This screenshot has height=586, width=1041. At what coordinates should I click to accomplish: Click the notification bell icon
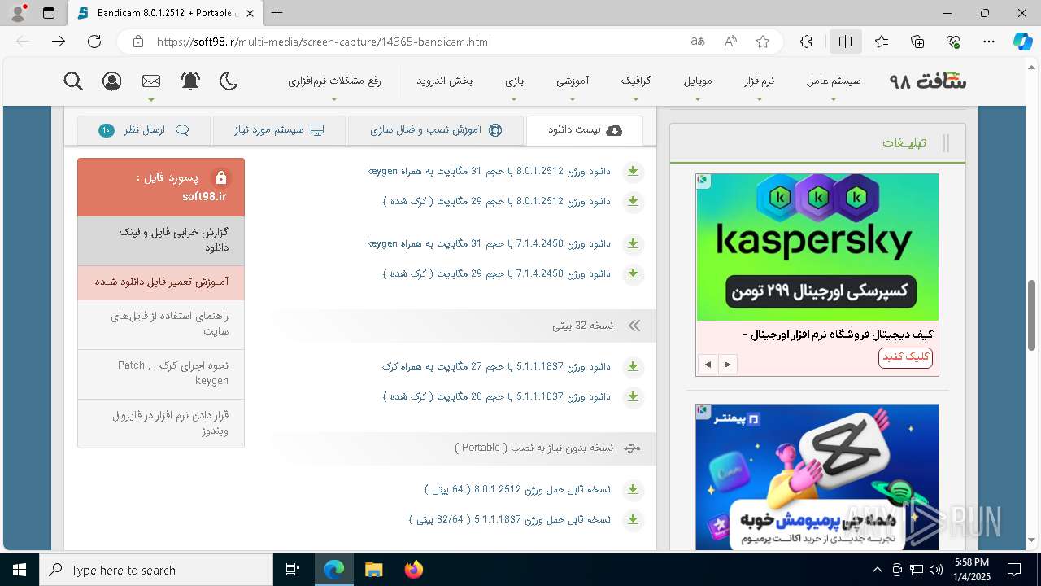[190, 81]
